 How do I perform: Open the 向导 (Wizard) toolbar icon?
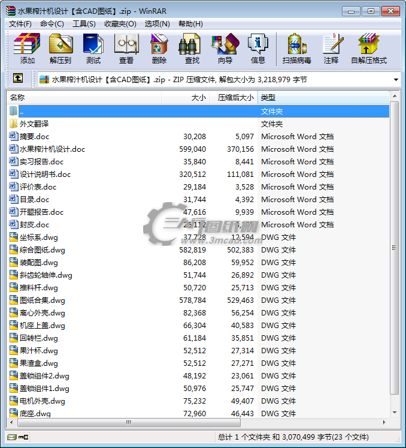tap(225, 44)
